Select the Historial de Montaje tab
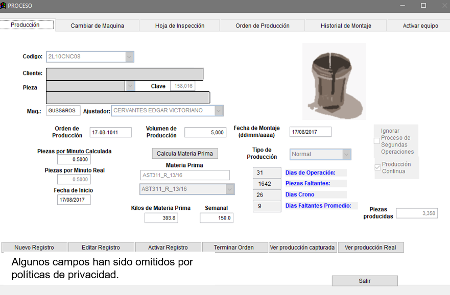Screen dimensions: 450x295 pos(346,26)
